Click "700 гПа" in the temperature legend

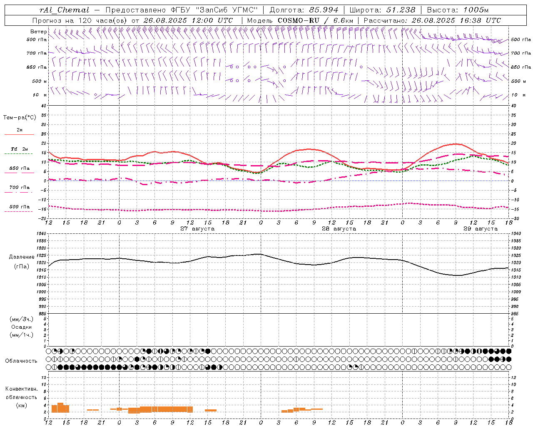20,188
